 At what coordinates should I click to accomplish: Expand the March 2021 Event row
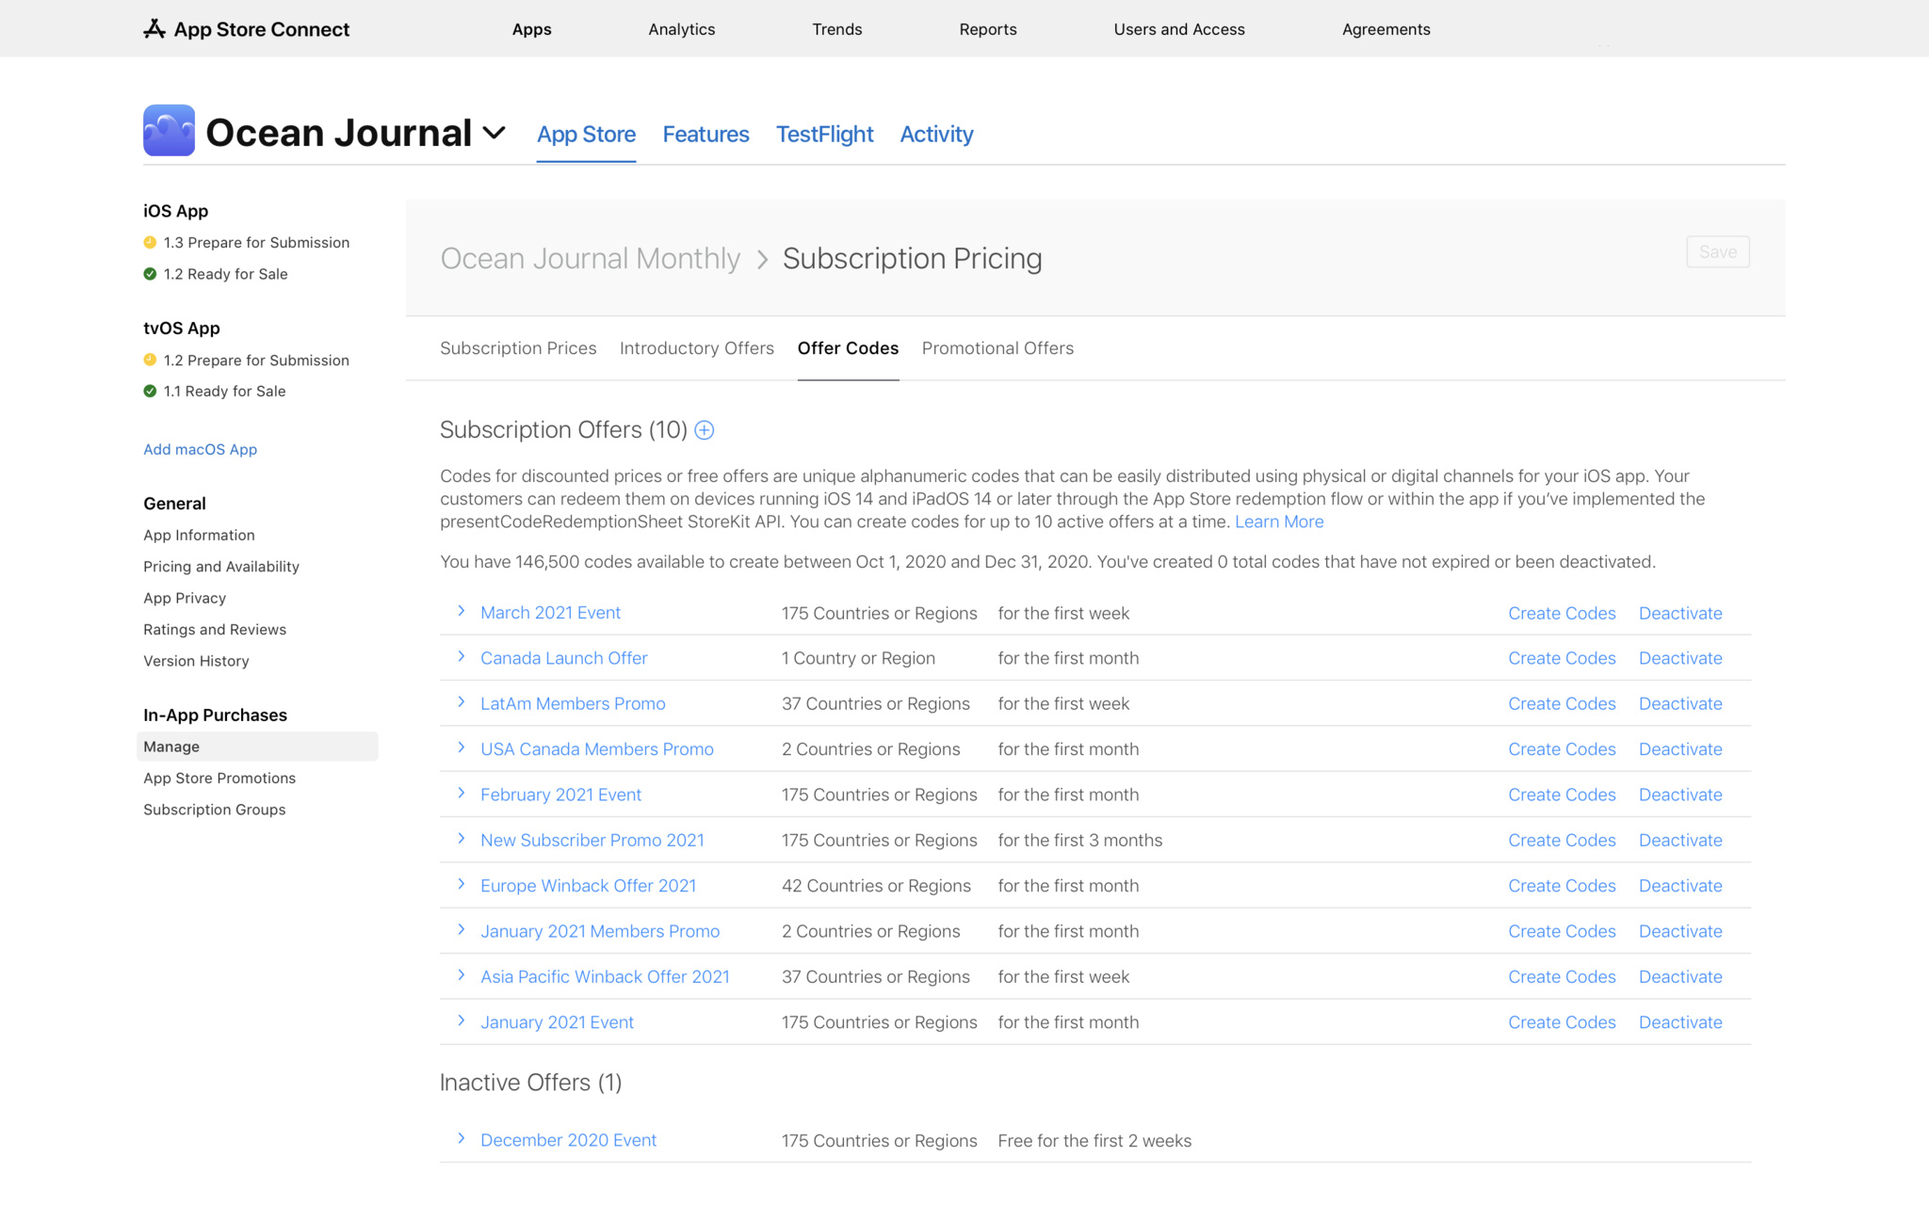(462, 611)
